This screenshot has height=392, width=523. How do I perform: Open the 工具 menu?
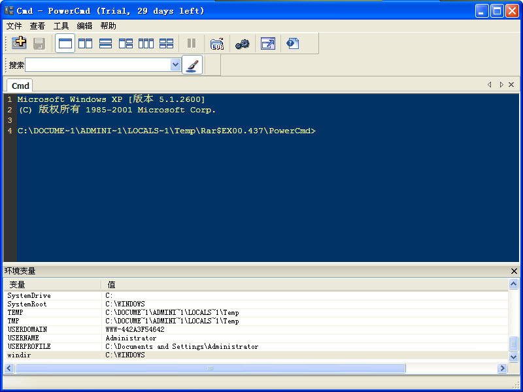click(x=61, y=26)
